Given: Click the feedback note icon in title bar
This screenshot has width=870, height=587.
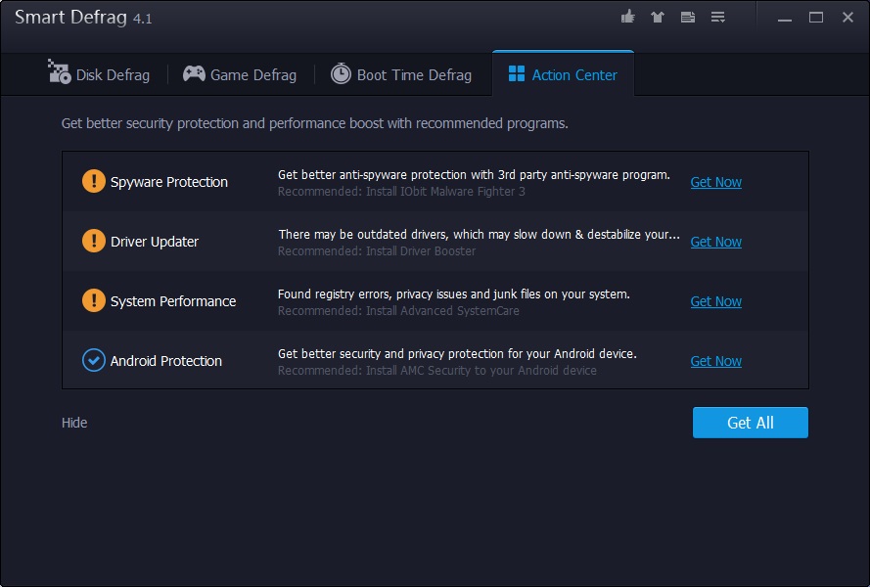Looking at the screenshot, I should (688, 18).
